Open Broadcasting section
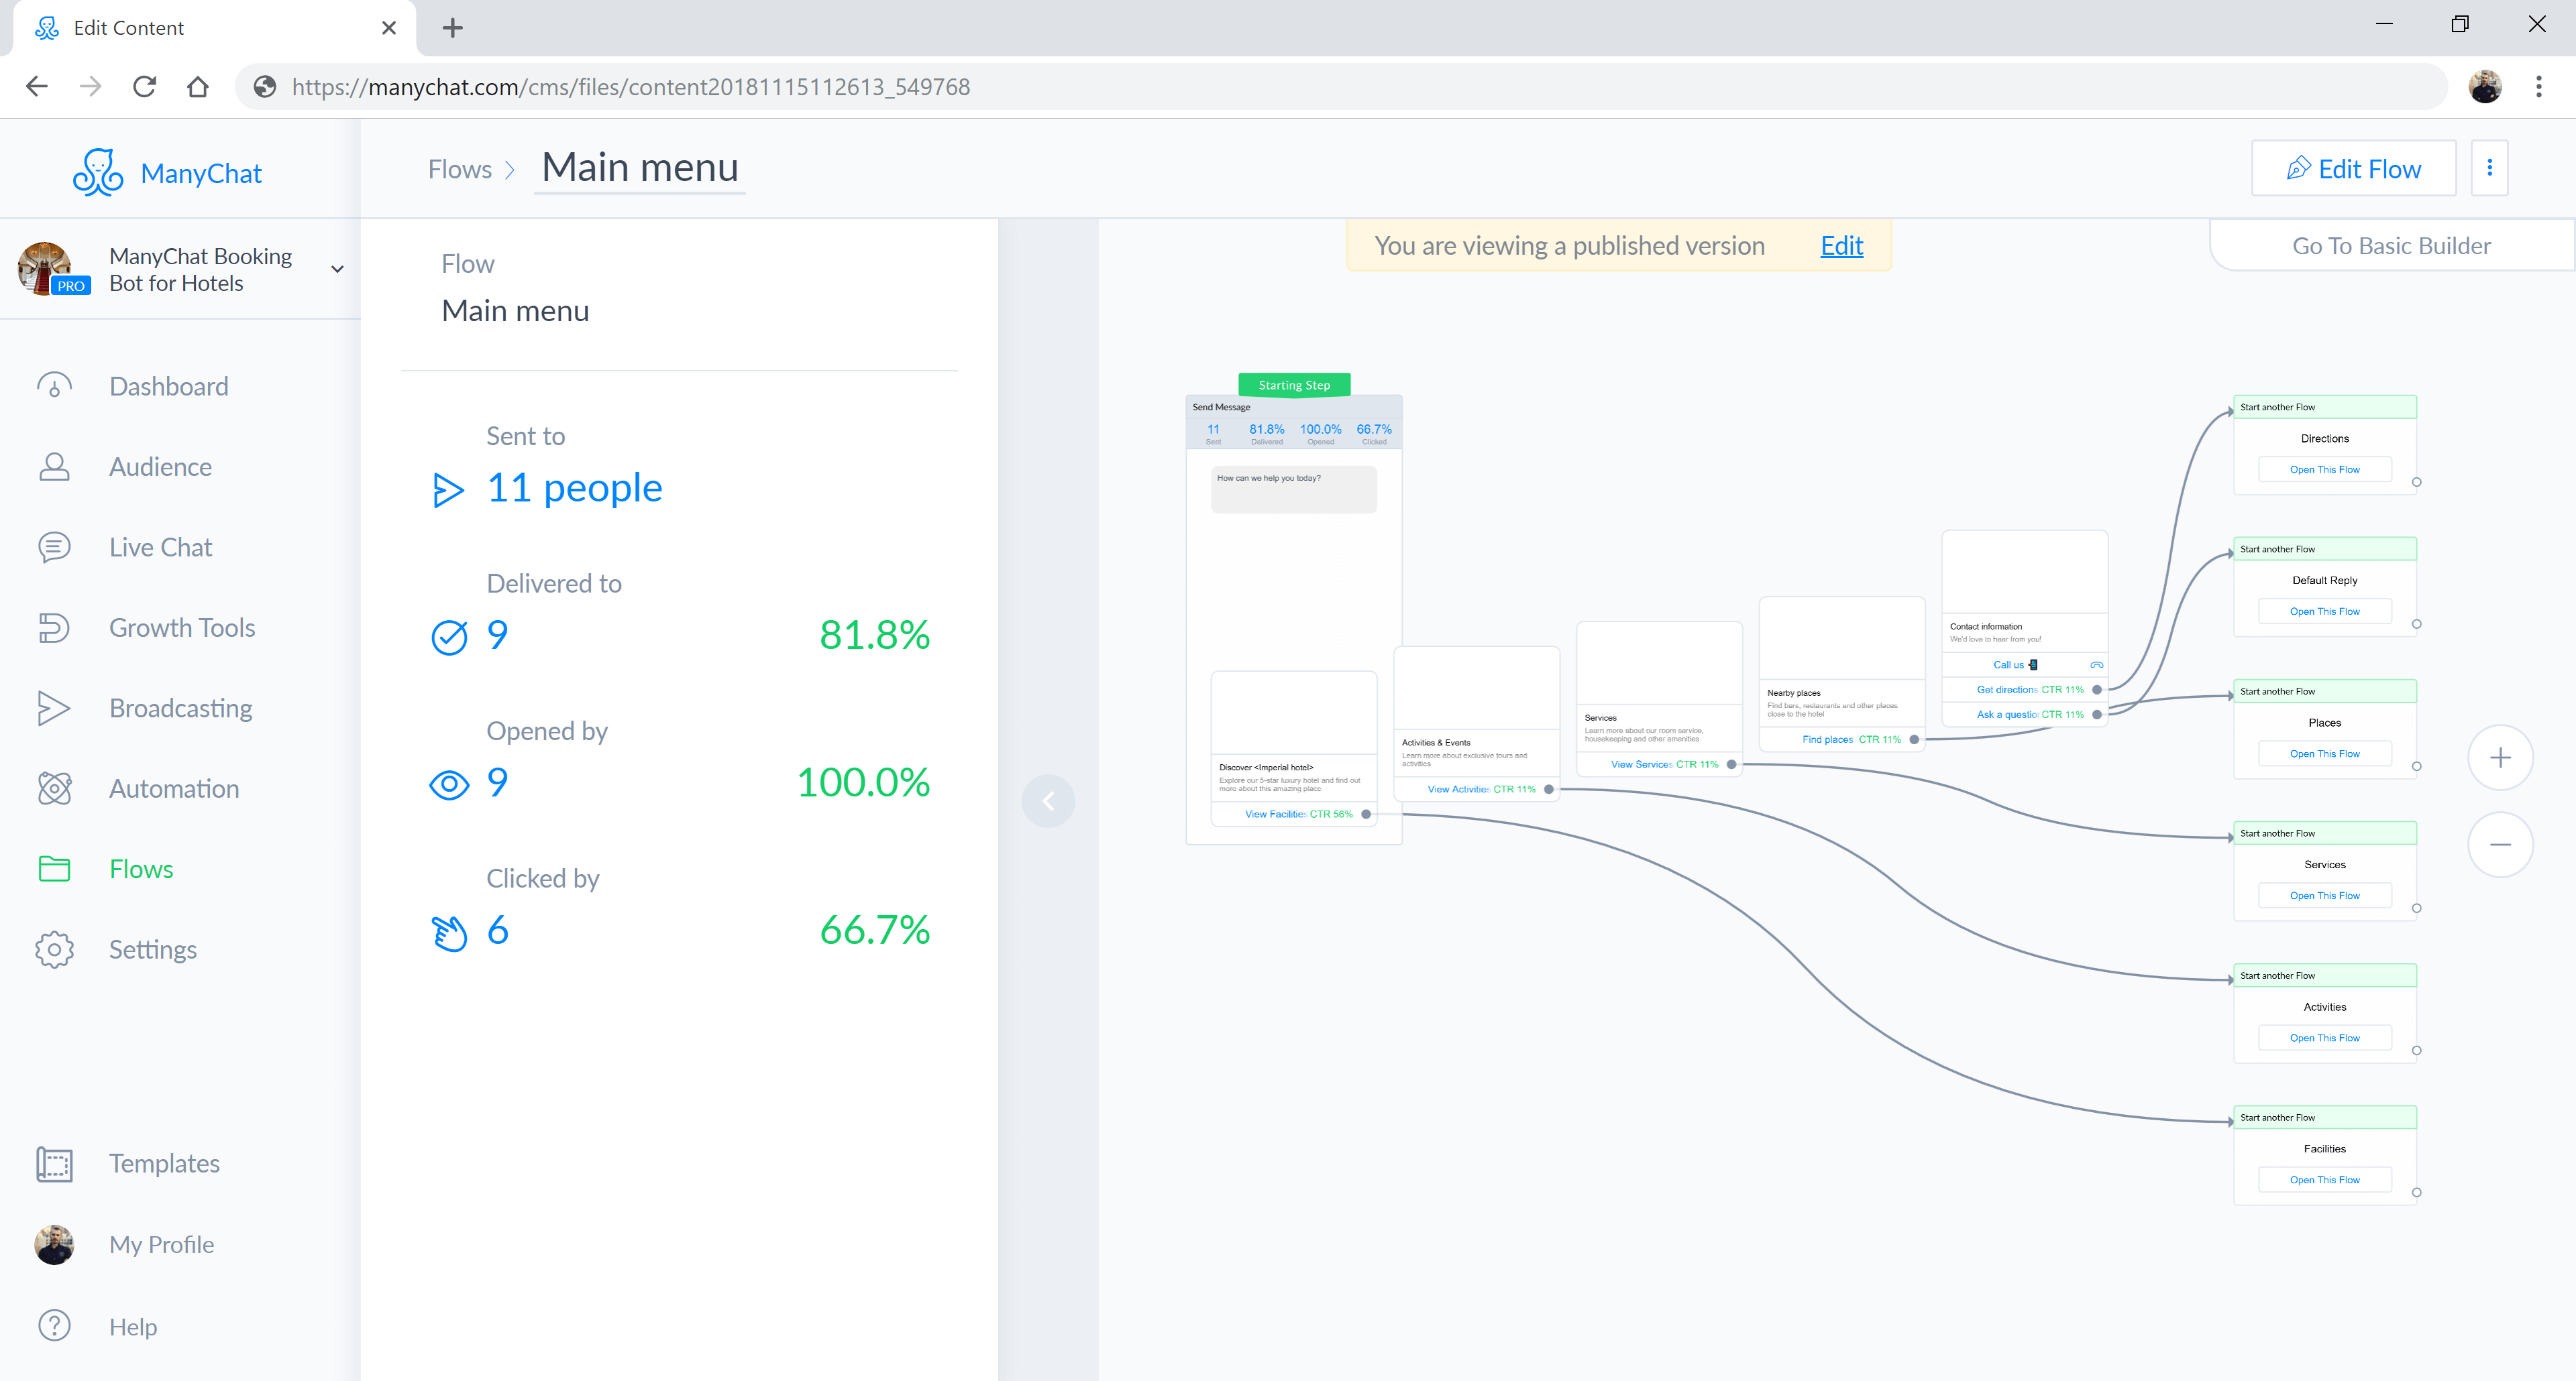The width and height of the screenshot is (2576, 1381). click(181, 707)
